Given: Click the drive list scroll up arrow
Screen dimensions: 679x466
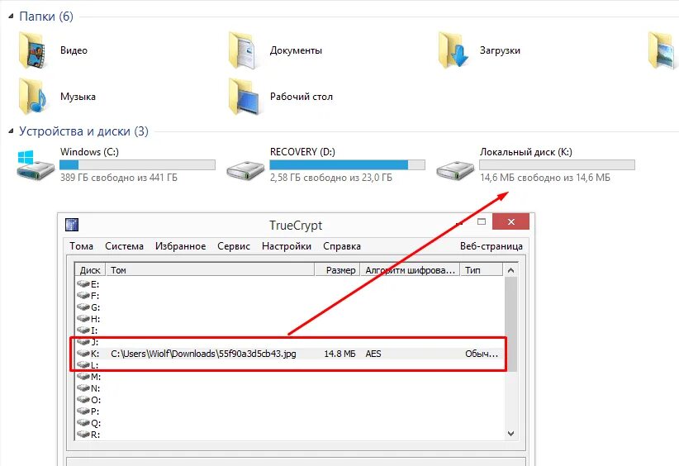Looking at the screenshot, I should click(510, 270).
